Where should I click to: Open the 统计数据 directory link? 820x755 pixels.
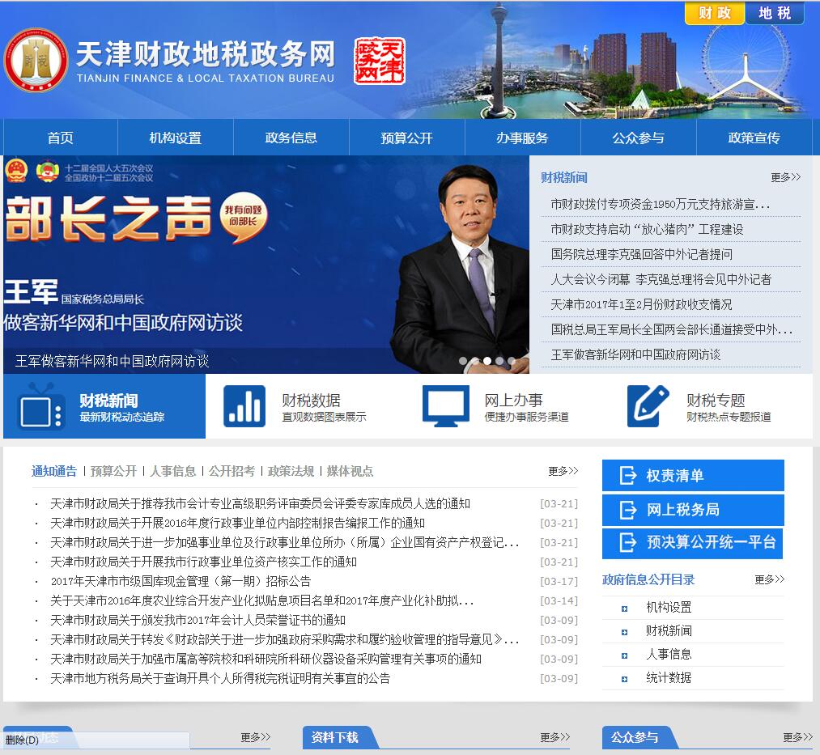click(669, 677)
